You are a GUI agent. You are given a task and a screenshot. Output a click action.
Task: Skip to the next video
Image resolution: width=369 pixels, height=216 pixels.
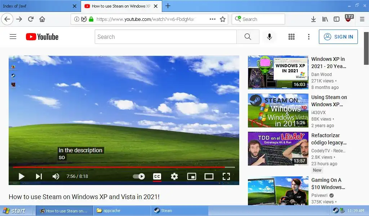coord(39,176)
